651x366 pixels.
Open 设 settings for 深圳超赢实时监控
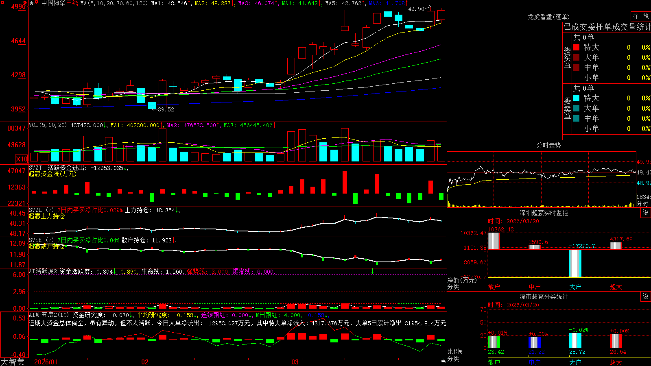[x=646, y=213]
